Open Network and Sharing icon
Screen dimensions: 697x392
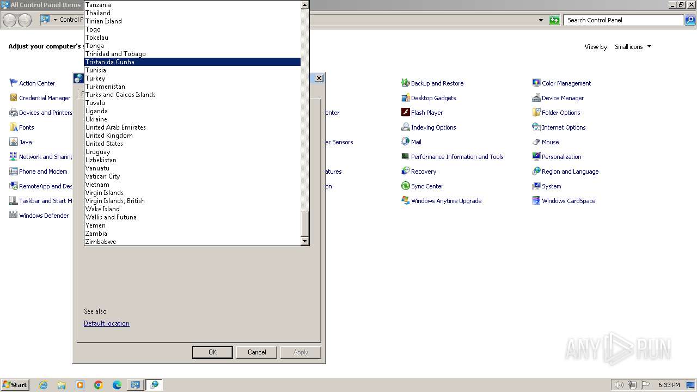(x=14, y=157)
